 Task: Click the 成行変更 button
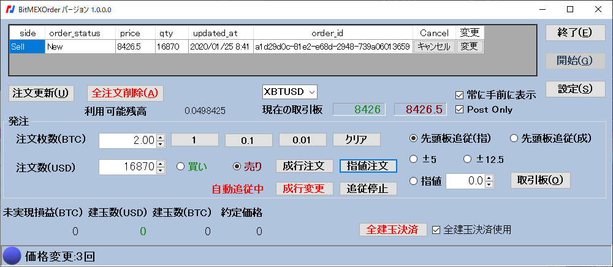[x=305, y=189]
